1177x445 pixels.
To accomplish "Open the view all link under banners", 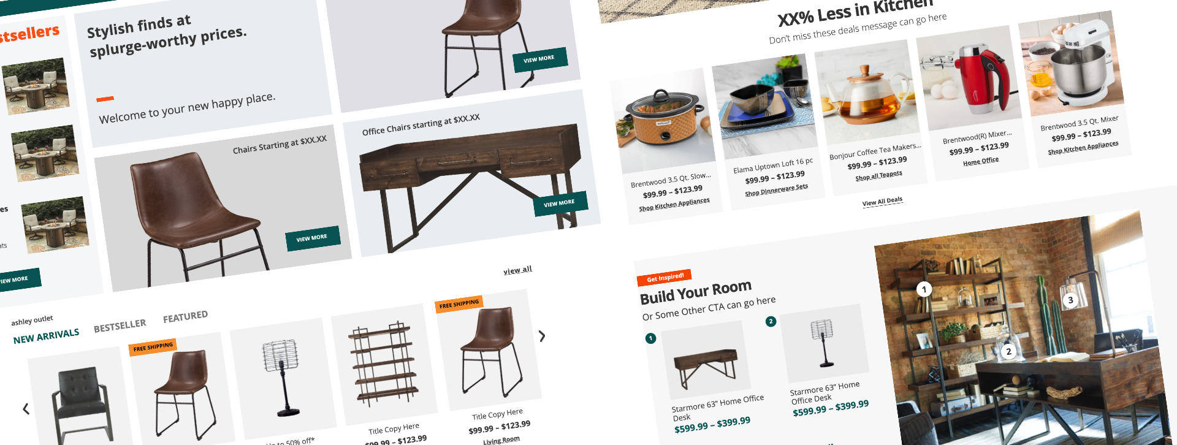I will click(x=517, y=270).
